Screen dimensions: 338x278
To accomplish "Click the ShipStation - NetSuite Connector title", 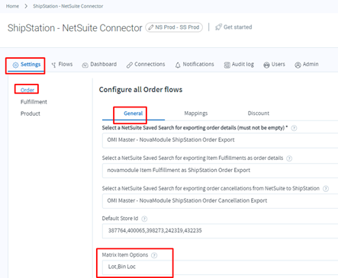I will click(75, 28).
